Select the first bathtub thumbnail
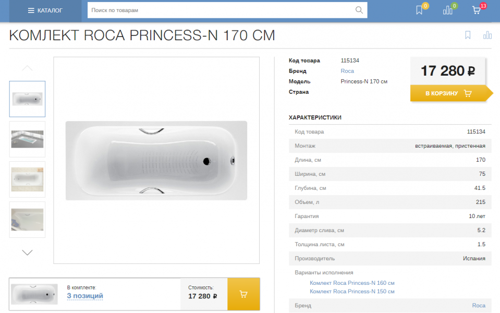 click(27, 99)
